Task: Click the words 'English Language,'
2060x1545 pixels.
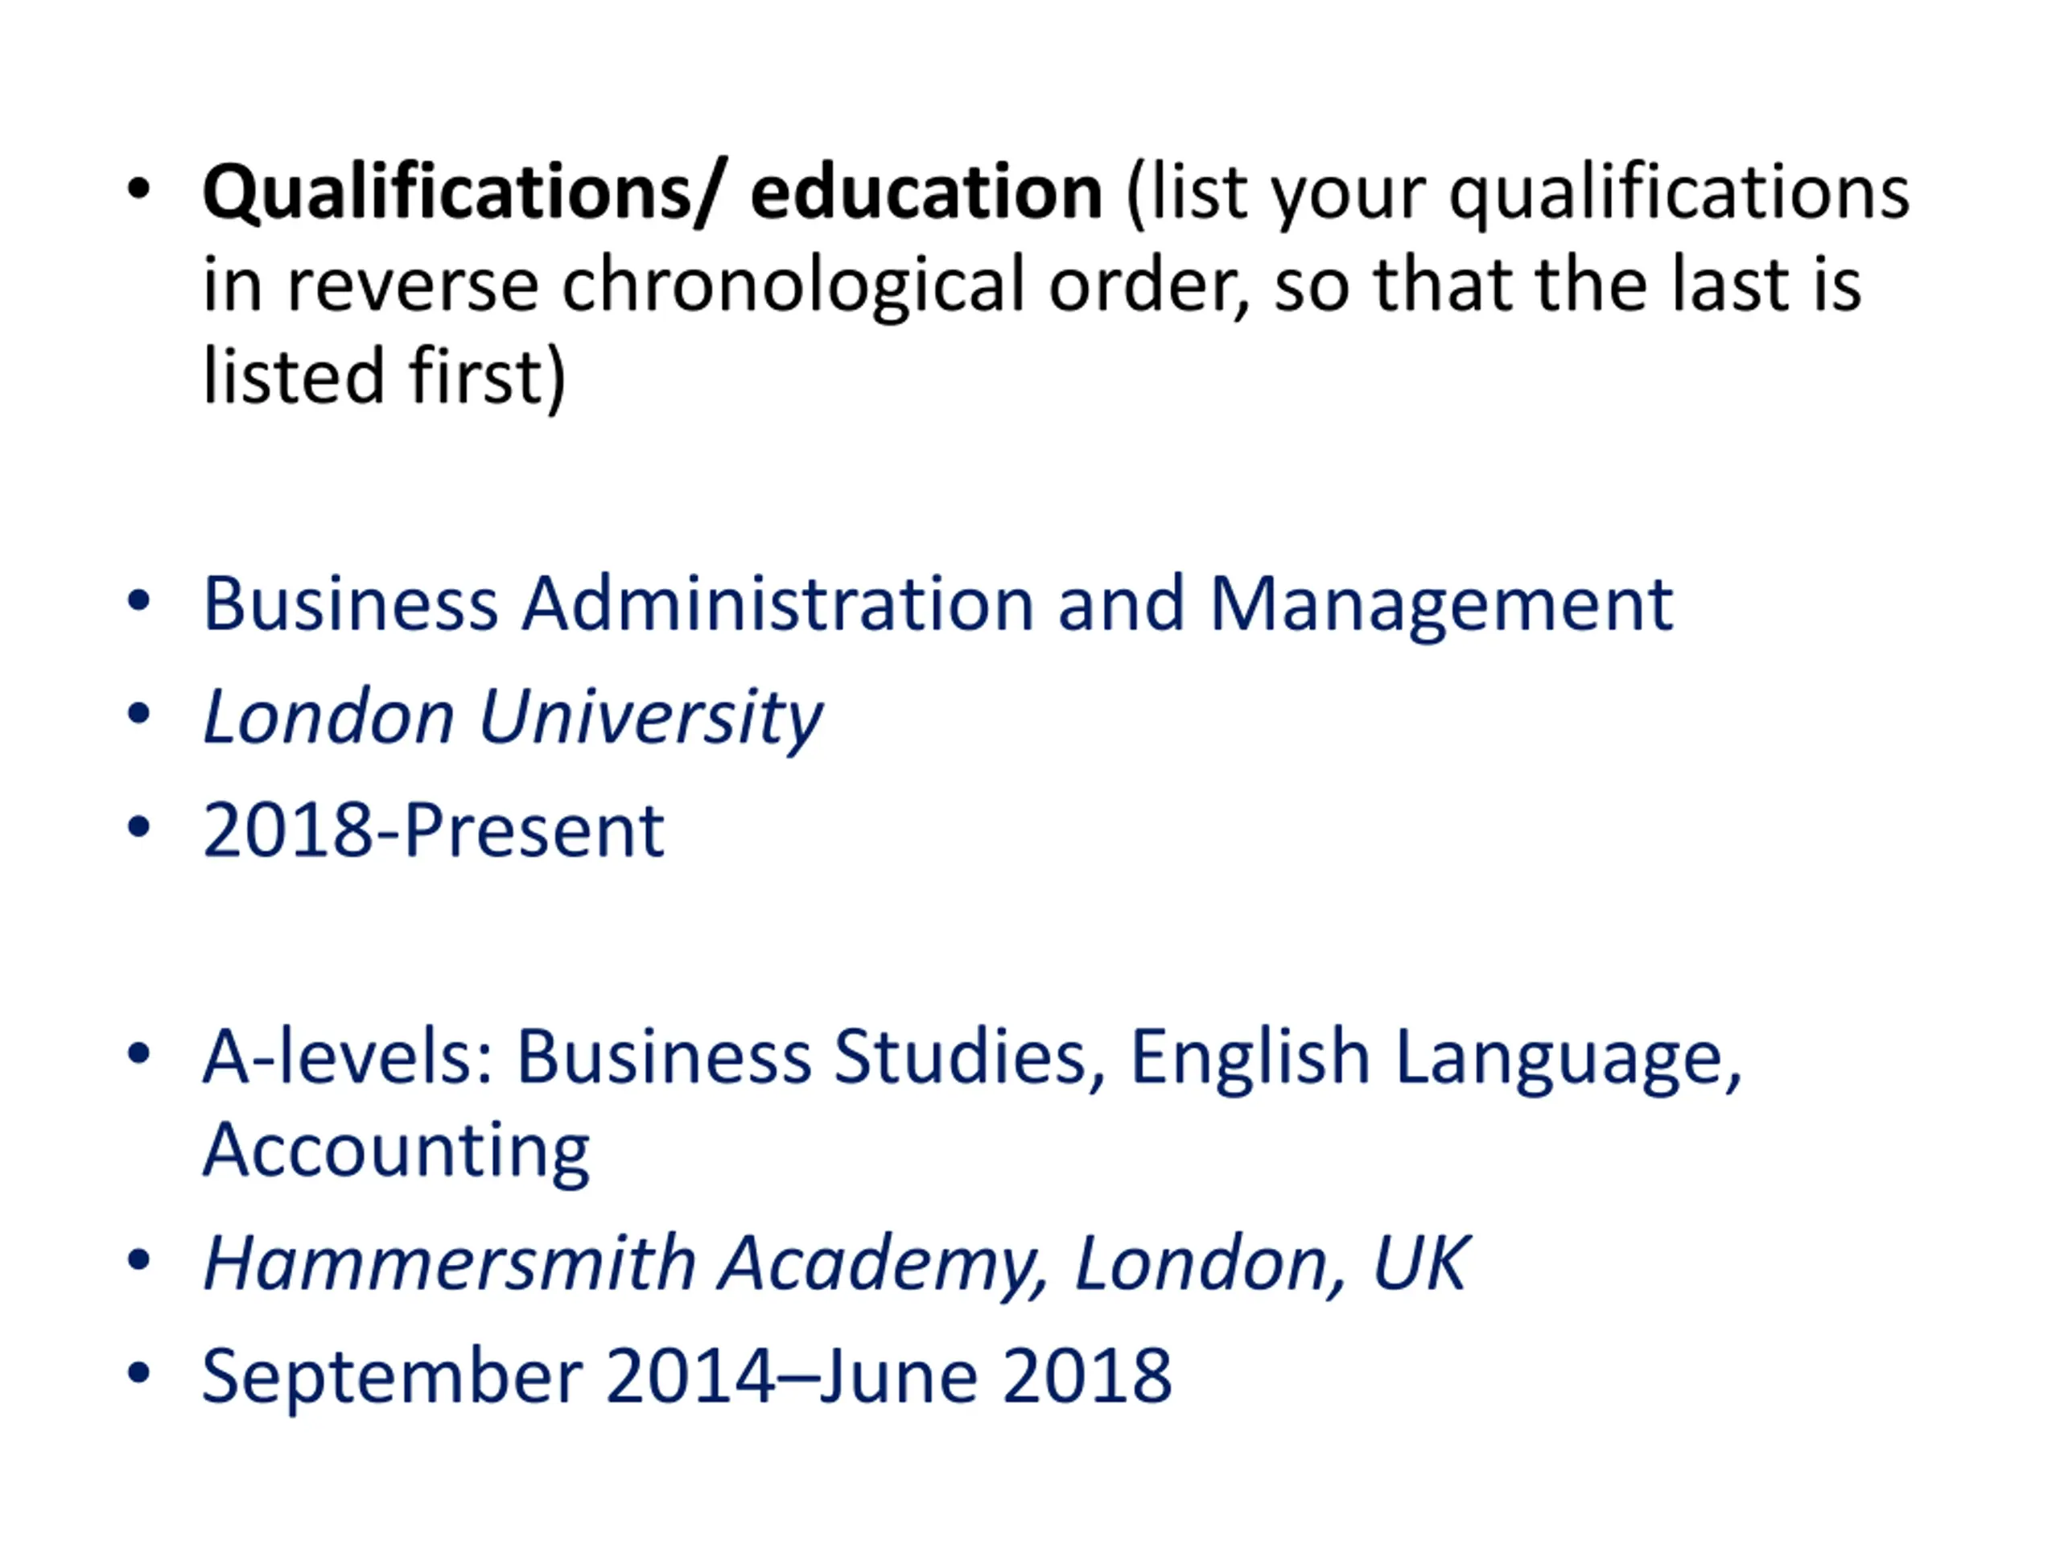Action: [1436, 1058]
